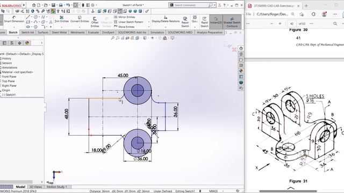This screenshot has width=344, height=193.
Task: Select the Corner Rectangle sketch tool
Action: point(28,22)
